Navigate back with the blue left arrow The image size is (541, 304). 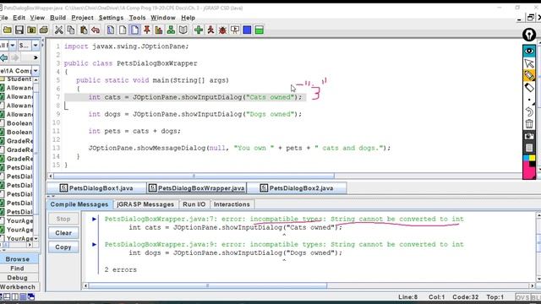(4, 57)
